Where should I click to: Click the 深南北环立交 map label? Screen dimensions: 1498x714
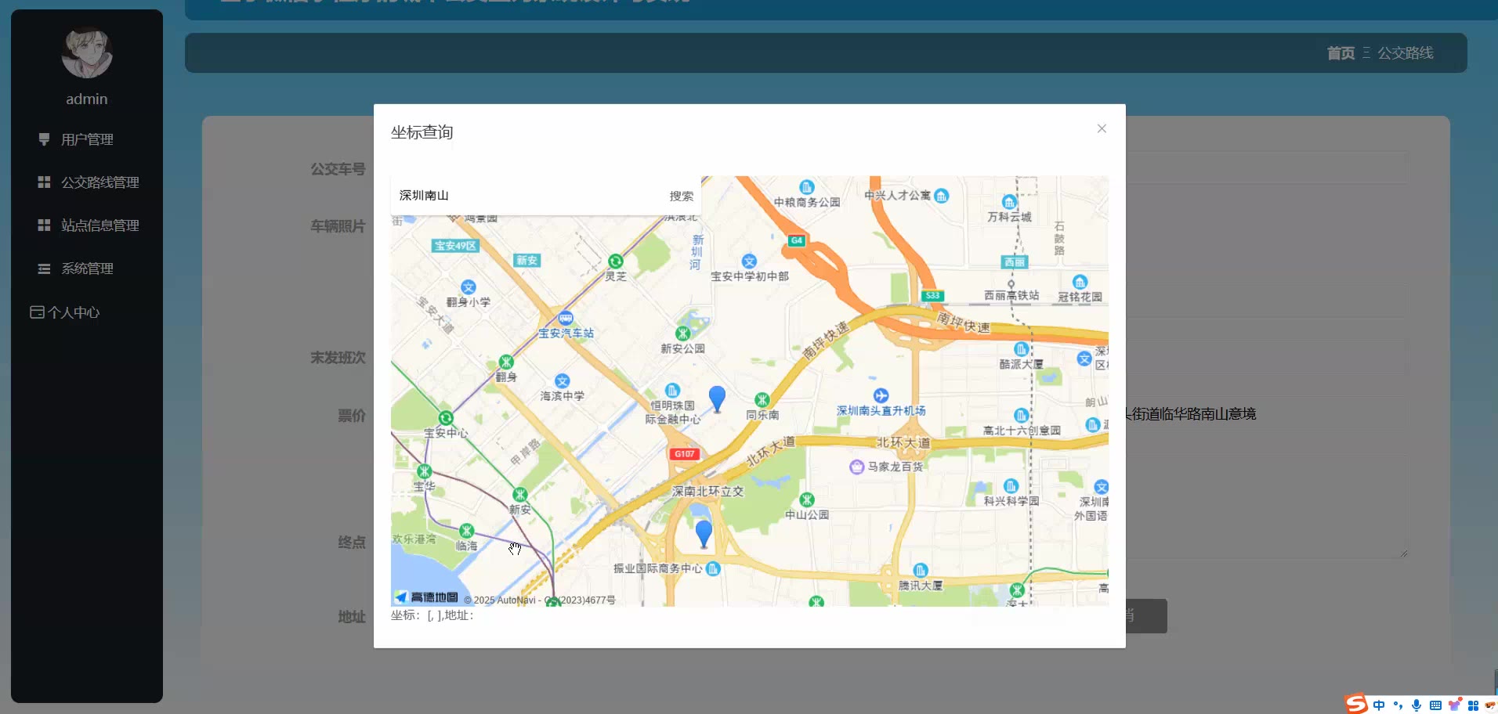(707, 492)
